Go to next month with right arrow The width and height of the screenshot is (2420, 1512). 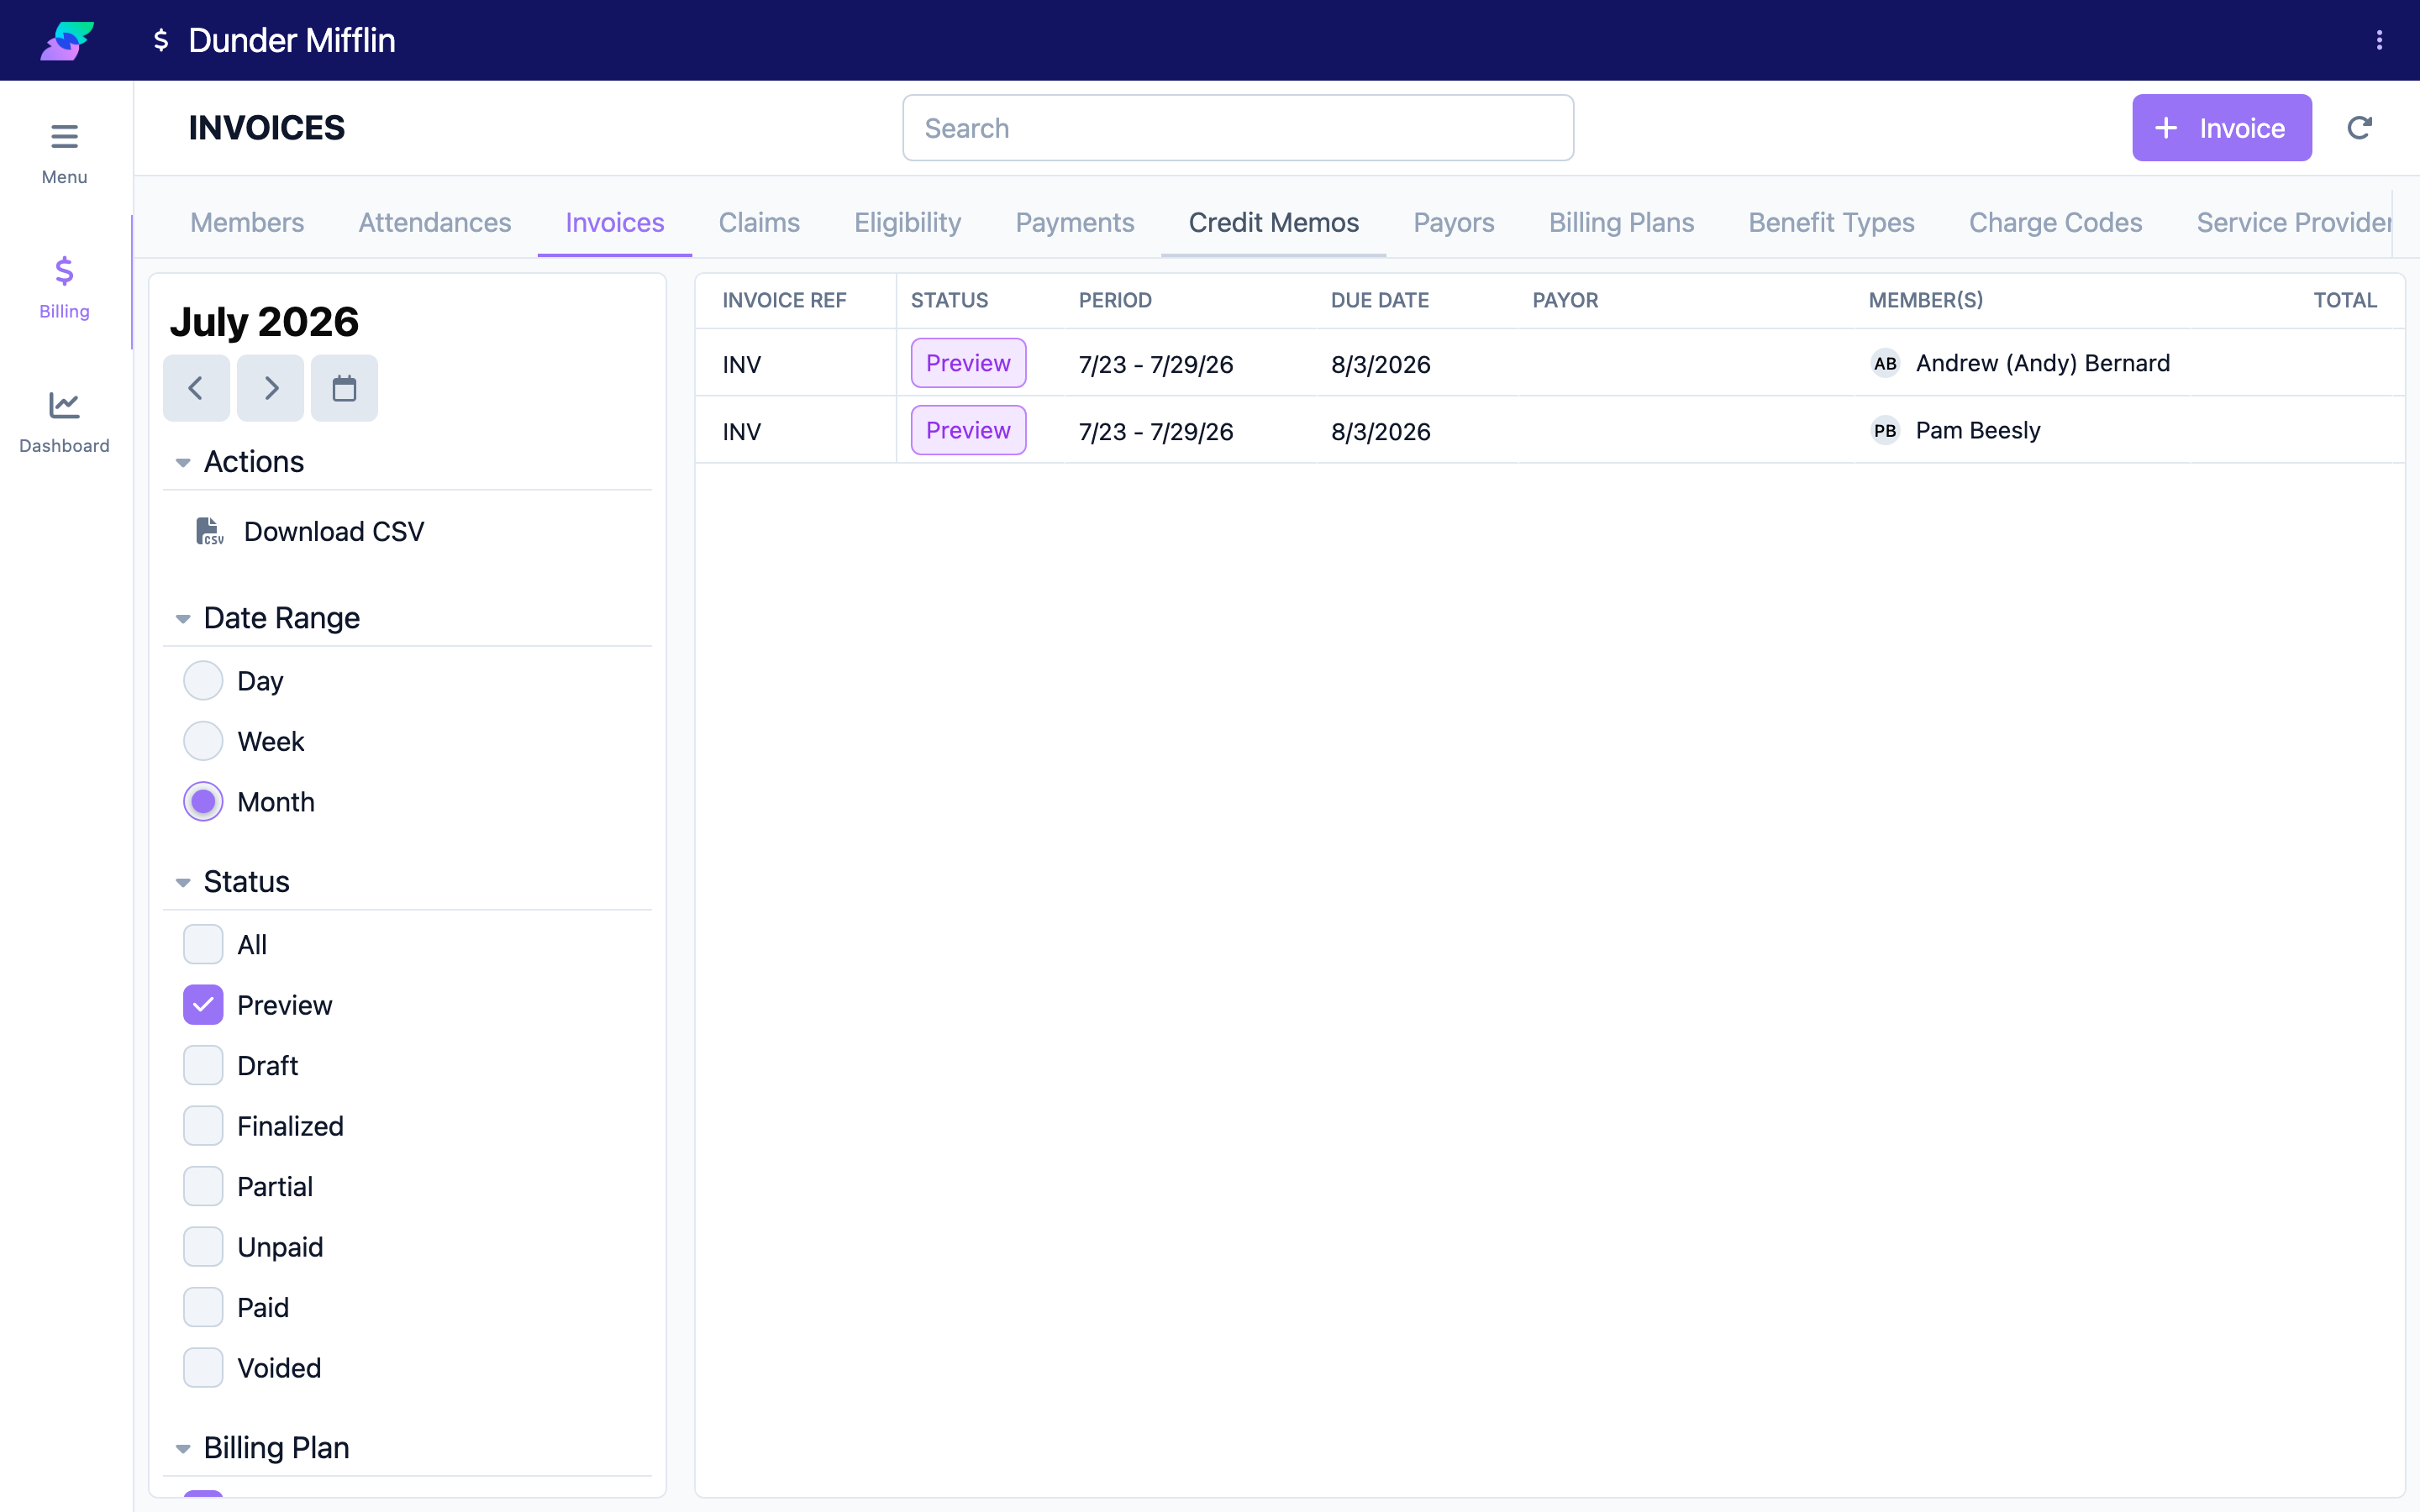pyautogui.click(x=270, y=388)
